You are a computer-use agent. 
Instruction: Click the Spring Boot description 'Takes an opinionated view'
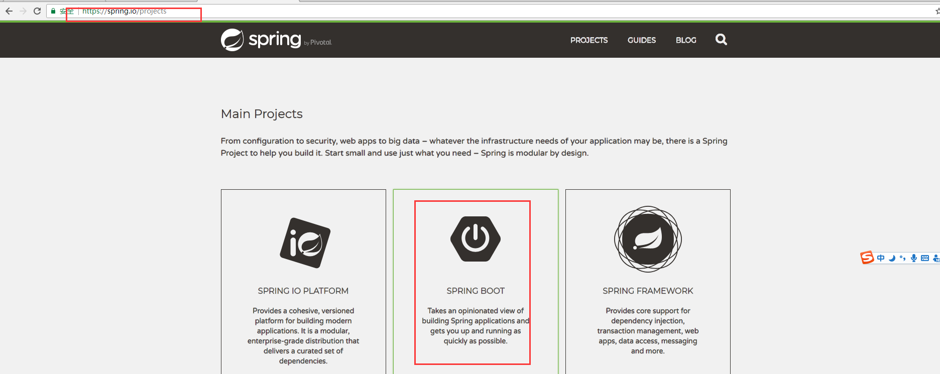click(x=476, y=326)
